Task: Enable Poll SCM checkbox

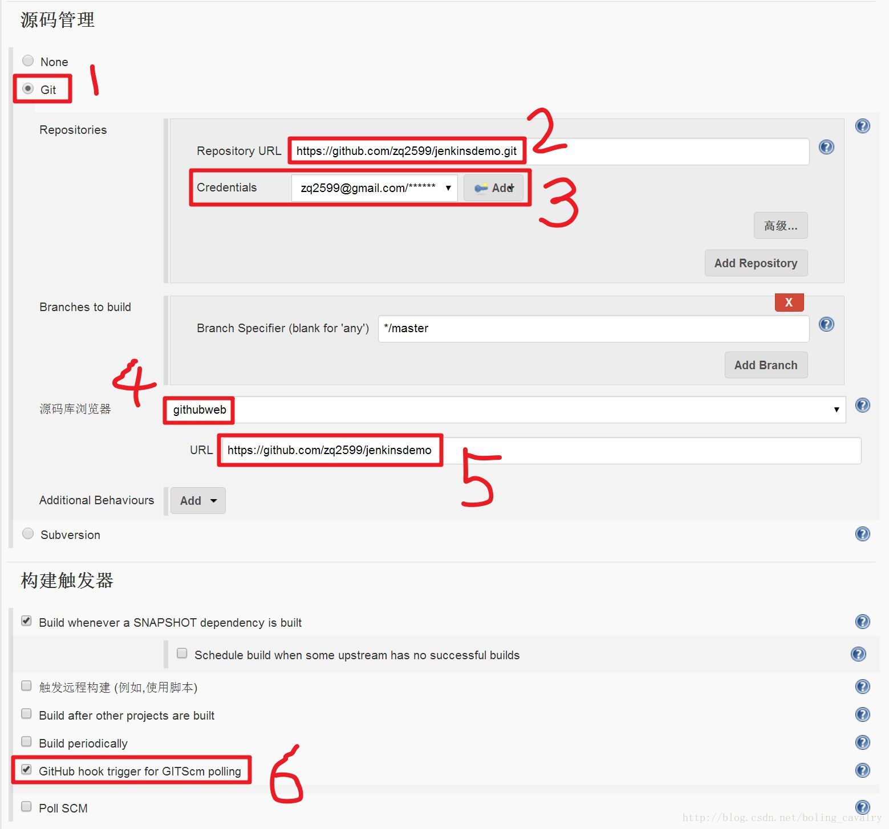Action: click(x=26, y=807)
